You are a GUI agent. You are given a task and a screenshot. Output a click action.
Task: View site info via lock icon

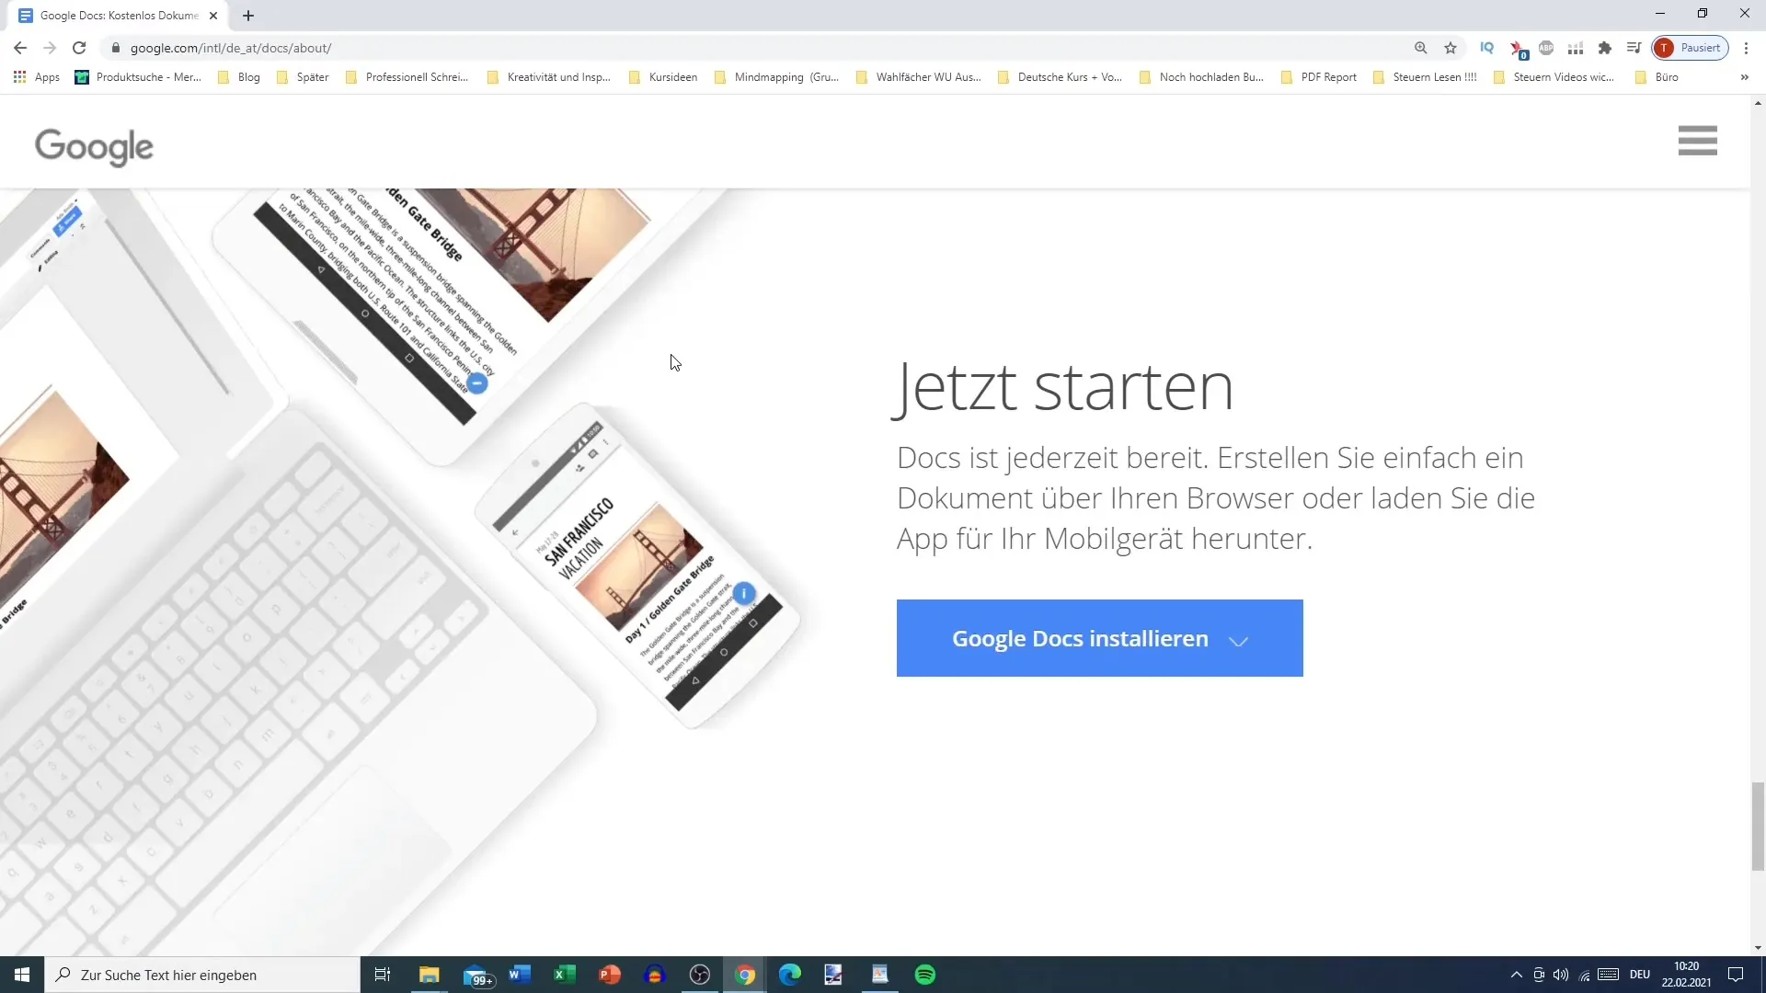116,48
